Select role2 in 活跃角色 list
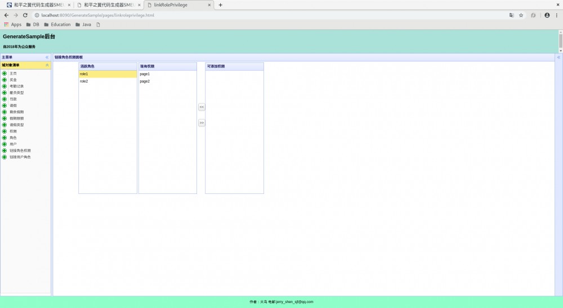The image size is (563, 308). (x=108, y=81)
